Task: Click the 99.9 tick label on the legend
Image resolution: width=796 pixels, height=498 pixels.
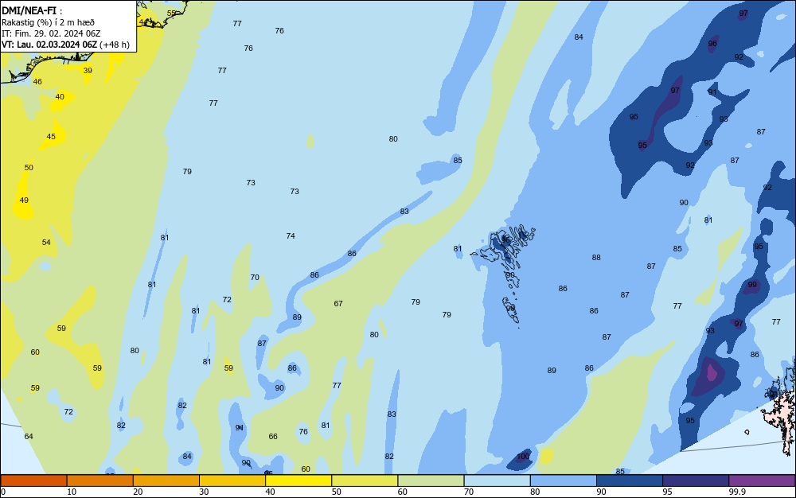Action: coord(736,492)
